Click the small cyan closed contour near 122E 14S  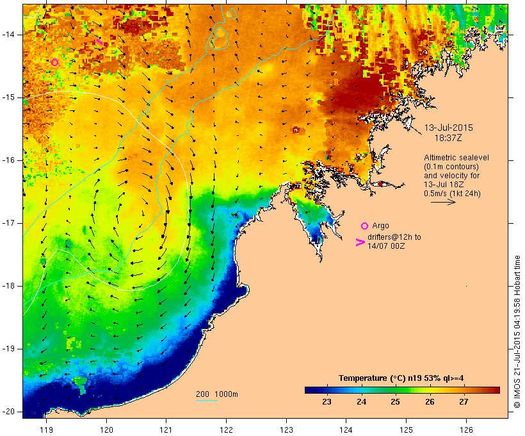pos(220,38)
